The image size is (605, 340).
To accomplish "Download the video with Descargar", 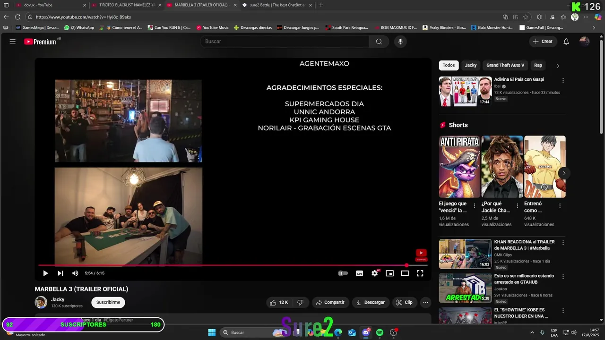I will click(x=370, y=302).
